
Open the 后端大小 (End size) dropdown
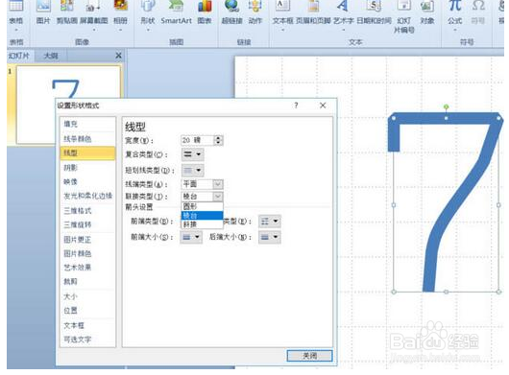point(270,237)
